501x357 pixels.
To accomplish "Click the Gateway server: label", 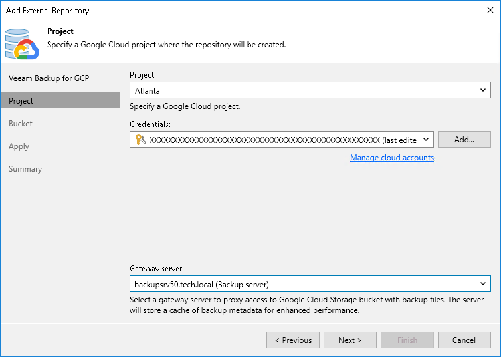I will click(x=157, y=269).
